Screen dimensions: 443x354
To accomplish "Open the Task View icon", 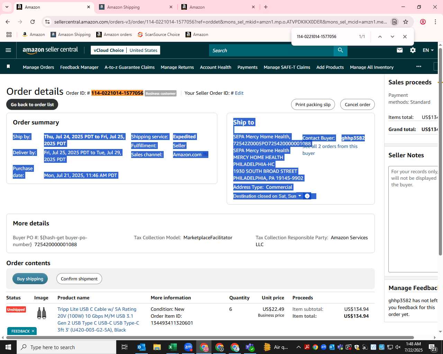I will [x=125, y=347].
